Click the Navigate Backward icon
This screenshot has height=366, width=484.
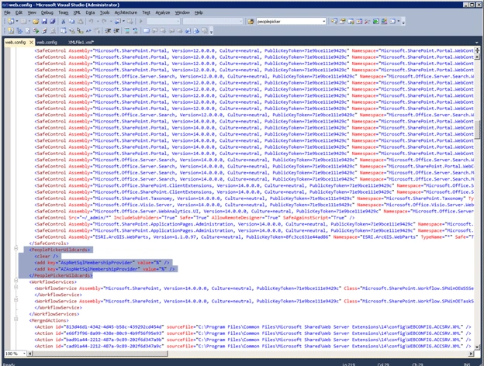coord(118,21)
